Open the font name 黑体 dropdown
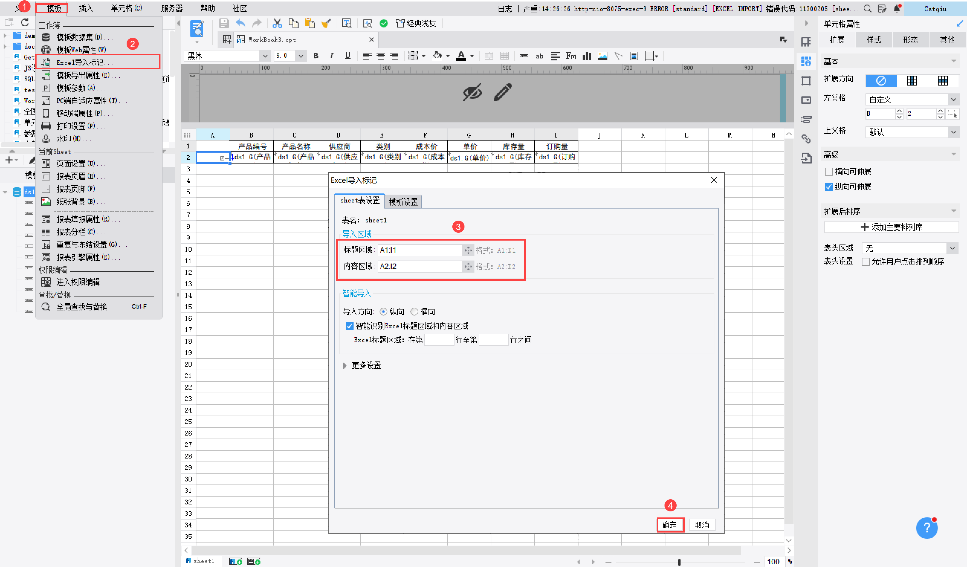967x567 pixels. coord(265,56)
